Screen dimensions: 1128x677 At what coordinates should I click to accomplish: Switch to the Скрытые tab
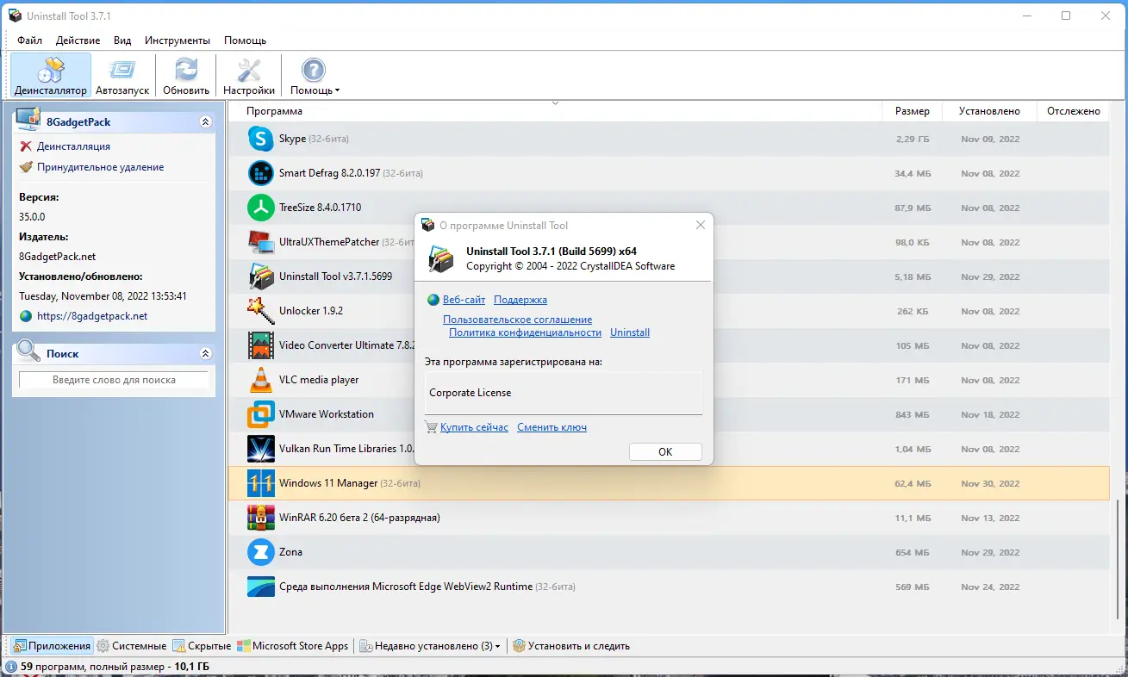tap(203, 646)
